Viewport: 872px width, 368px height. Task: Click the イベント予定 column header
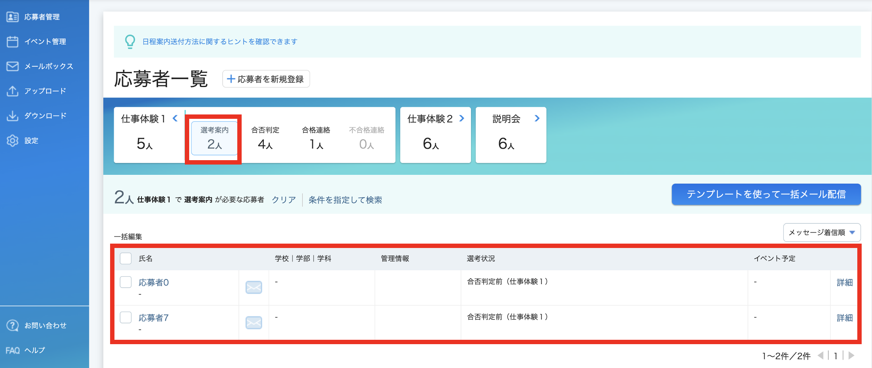774,258
